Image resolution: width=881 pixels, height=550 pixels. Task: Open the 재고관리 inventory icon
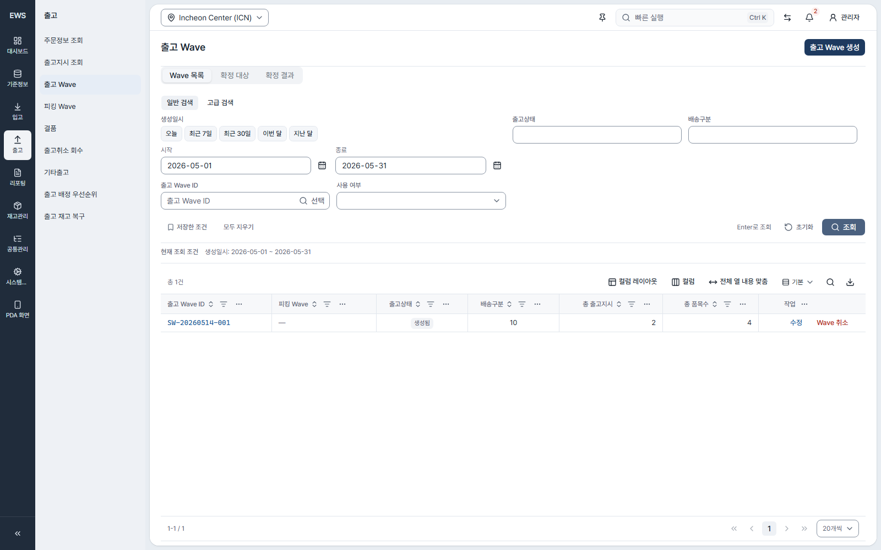(18, 211)
